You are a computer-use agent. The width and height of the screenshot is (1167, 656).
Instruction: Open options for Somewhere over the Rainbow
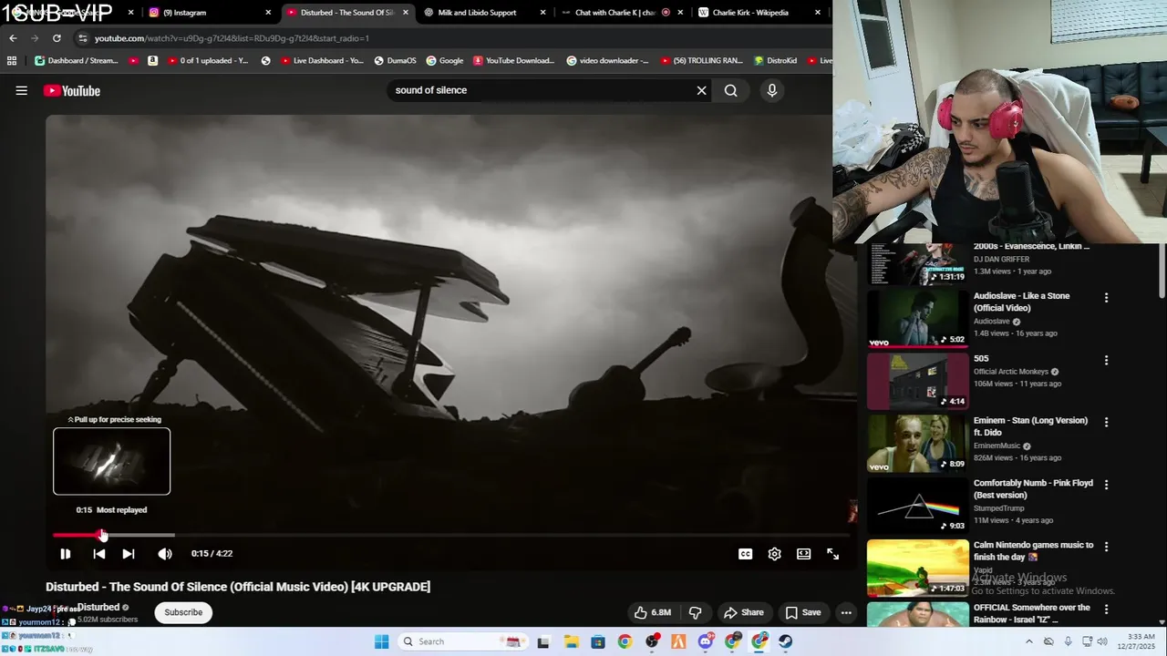pyautogui.click(x=1106, y=609)
